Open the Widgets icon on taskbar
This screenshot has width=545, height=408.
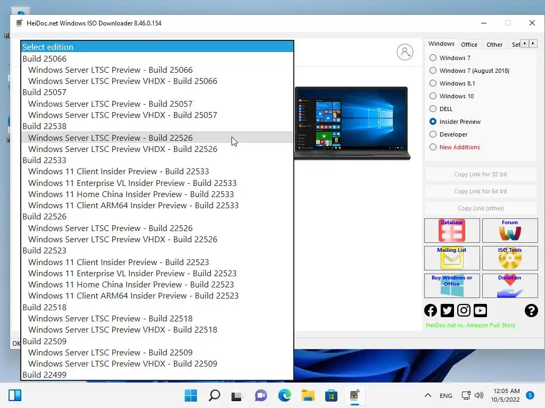coord(15,395)
